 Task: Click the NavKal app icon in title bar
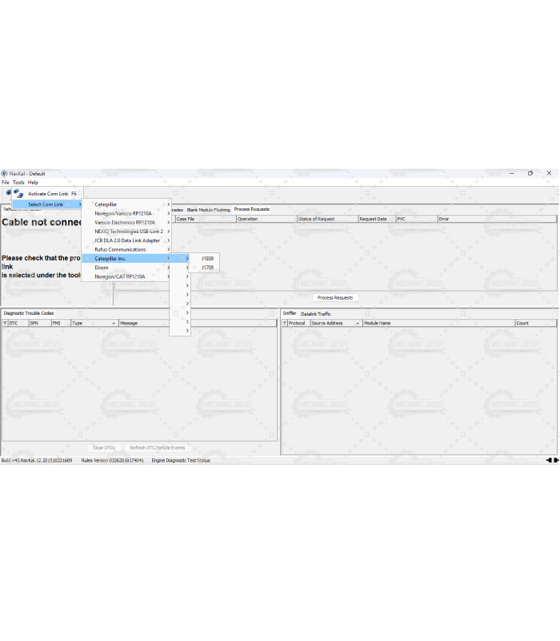pos(4,173)
